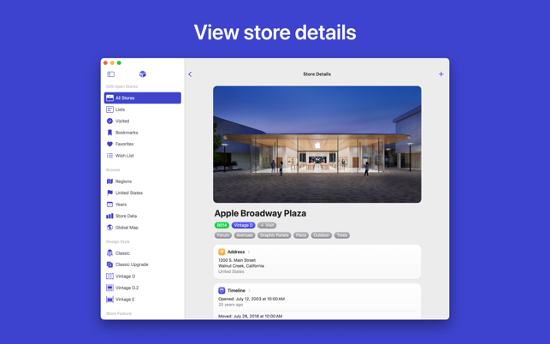Select All Stores in sidebar
Image resolution: width=550 pixels, height=344 pixels.
(142, 98)
